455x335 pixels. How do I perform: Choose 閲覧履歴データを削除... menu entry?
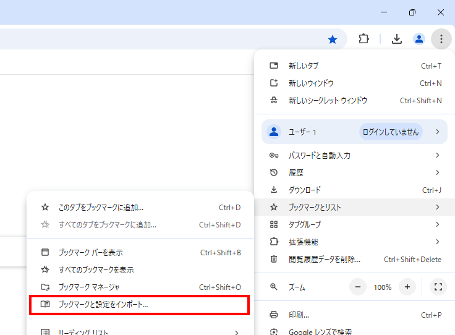pos(354,259)
